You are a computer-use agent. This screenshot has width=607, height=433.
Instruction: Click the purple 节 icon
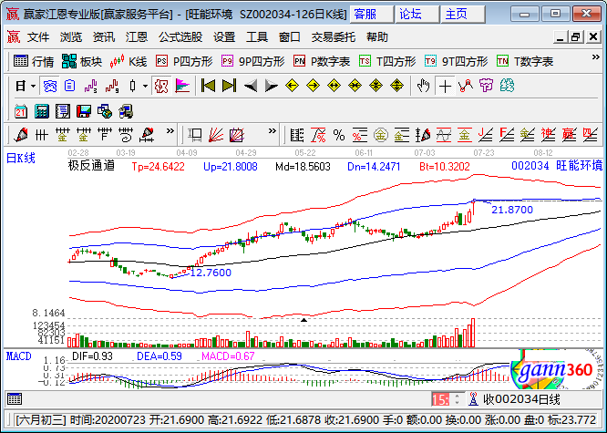[486, 86]
